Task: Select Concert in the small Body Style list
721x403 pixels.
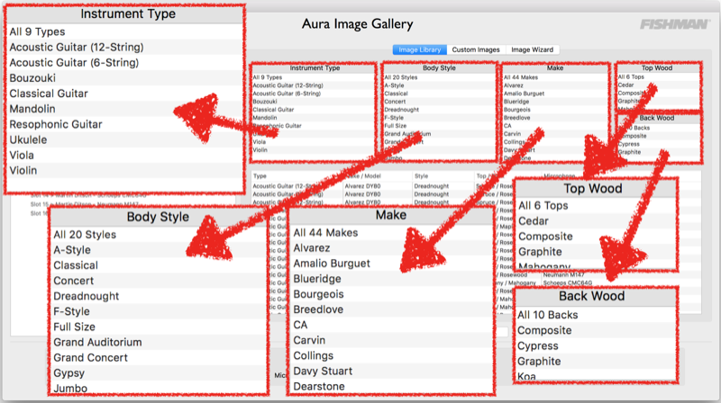Action: [x=395, y=102]
